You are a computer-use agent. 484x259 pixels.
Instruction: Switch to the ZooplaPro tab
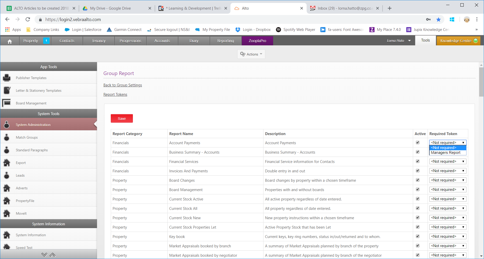pyautogui.click(x=257, y=41)
